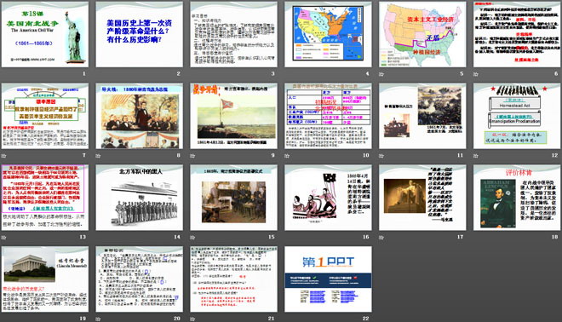Click the animation star icon under slide 6
Viewport: 562px width, 322px height.
(x=476, y=75)
